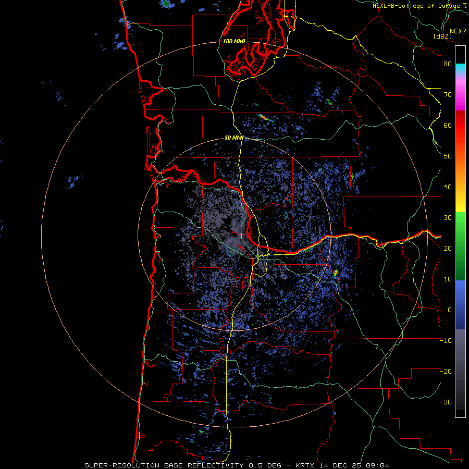Click the 14 DEC 25 date in caption
The height and width of the screenshot is (469, 469).
[342, 465]
